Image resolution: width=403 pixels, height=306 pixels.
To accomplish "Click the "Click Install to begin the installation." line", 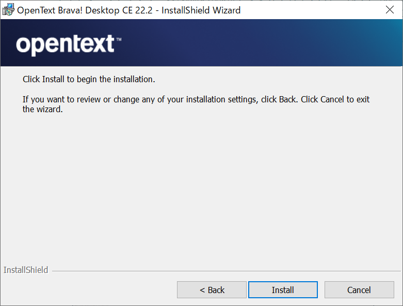I will (89, 80).
